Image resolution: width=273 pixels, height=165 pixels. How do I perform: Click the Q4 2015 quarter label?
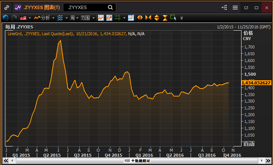click(114, 155)
